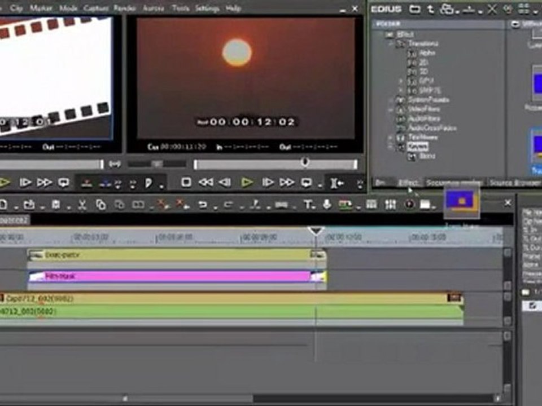Click the folder icon next to EDIUS logo
The width and height of the screenshot is (542, 406).
[x=415, y=10]
